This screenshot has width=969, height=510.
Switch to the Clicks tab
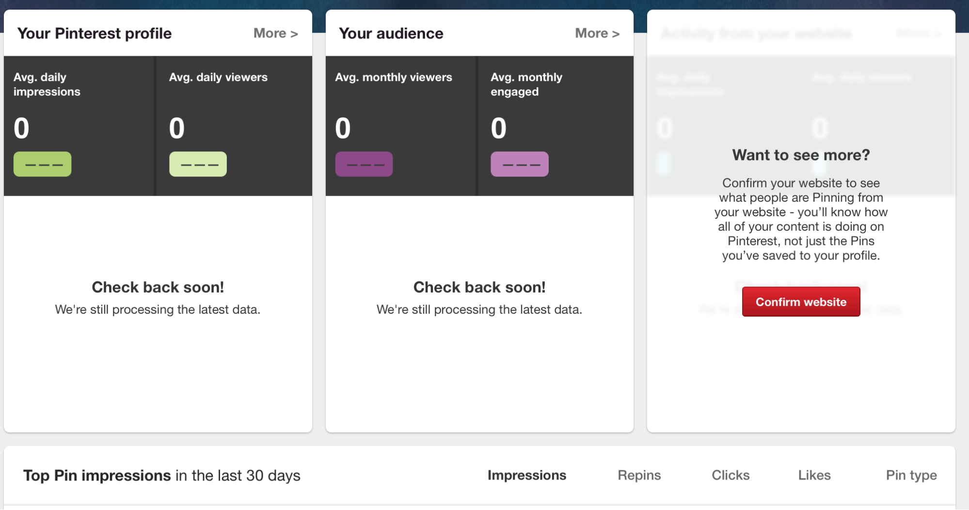pyautogui.click(x=731, y=475)
